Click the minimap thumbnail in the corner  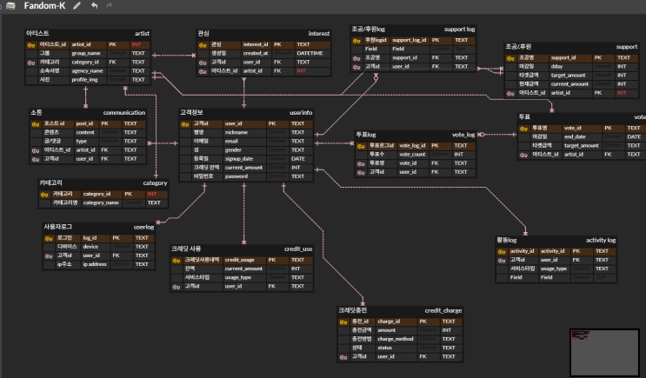[x=604, y=352]
